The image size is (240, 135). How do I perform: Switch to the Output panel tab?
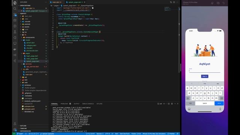tap(76, 103)
